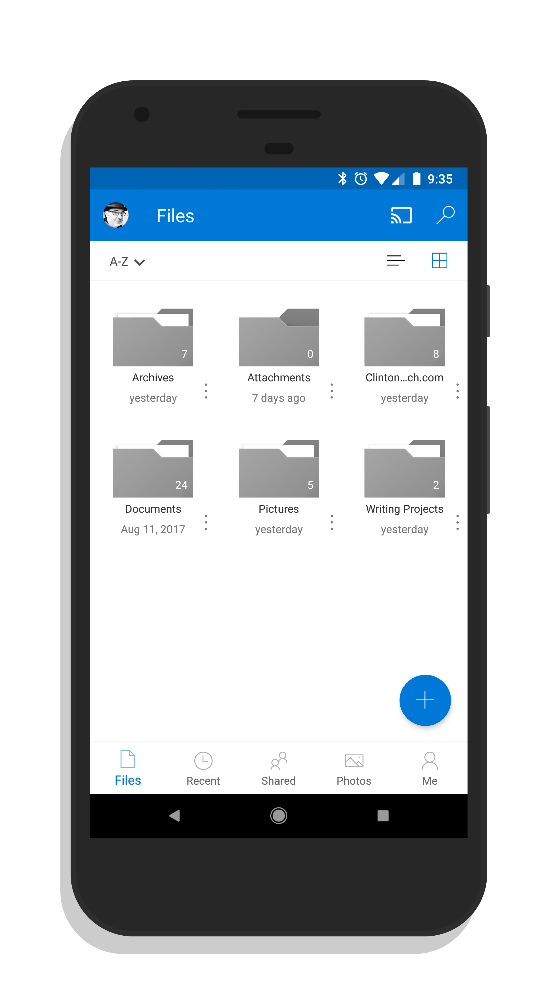Open more options for Clinton...ch.com

(x=457, y=391)
